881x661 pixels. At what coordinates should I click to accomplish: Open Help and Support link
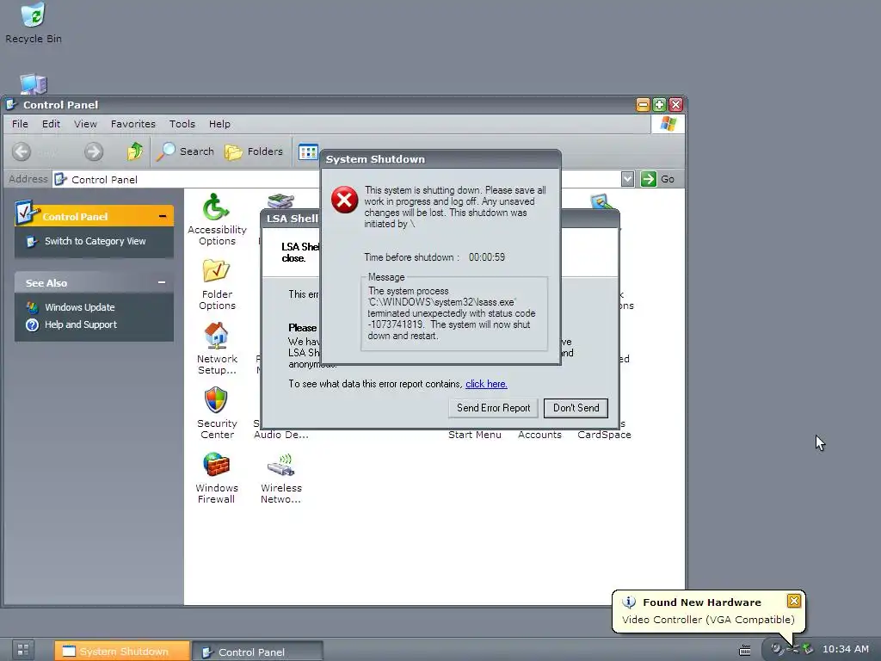[81, 324]
